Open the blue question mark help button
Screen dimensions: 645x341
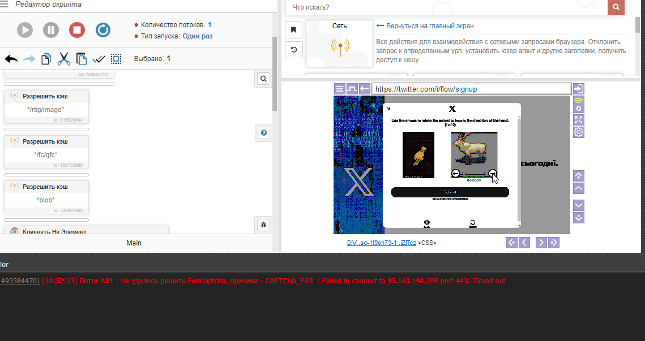point(263,133)
